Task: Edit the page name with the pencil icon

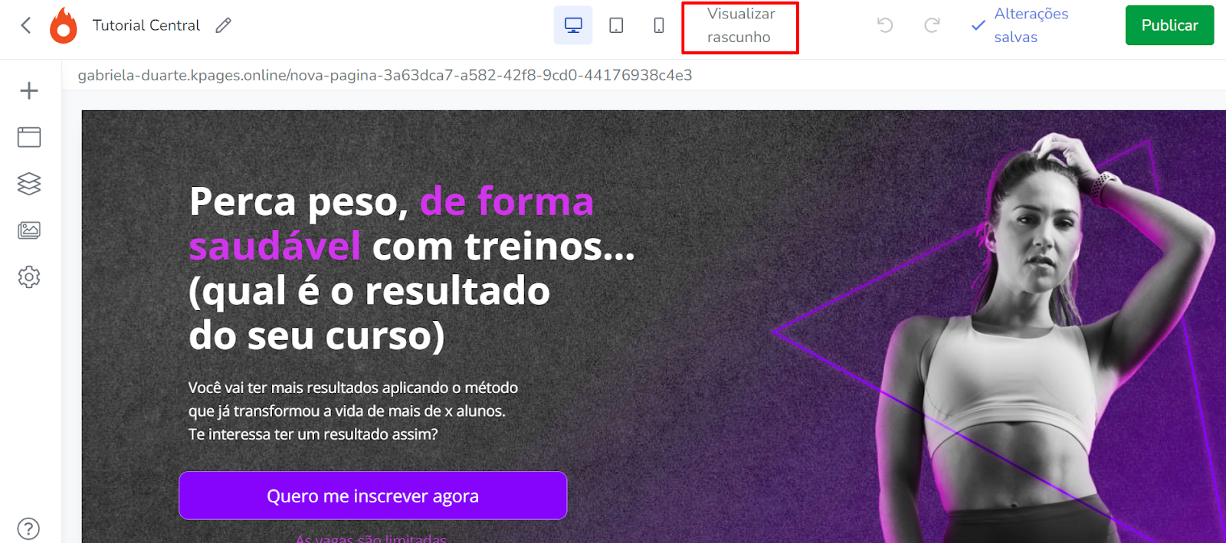Action: [x=223, y=25]
